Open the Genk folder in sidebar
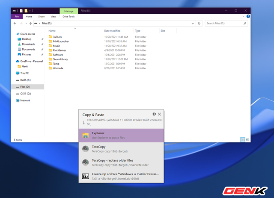The width and height of the screenshot is (274, 198). (23, 66)
